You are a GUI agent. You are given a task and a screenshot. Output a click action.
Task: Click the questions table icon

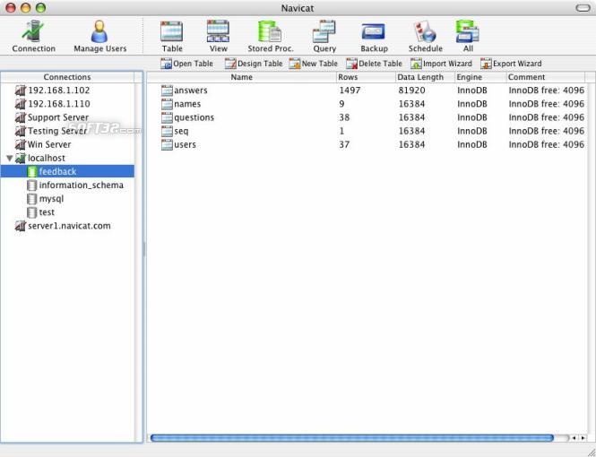[x=167, y=117]
